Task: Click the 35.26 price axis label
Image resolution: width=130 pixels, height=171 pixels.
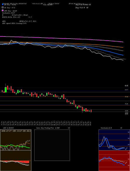Action: [126, 104]
